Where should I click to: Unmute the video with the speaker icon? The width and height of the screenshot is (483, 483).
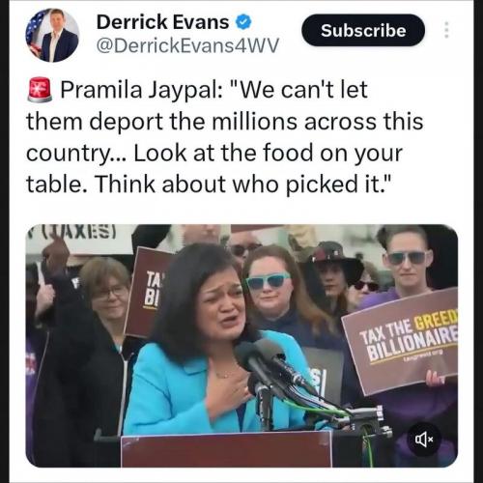[424, 439]
